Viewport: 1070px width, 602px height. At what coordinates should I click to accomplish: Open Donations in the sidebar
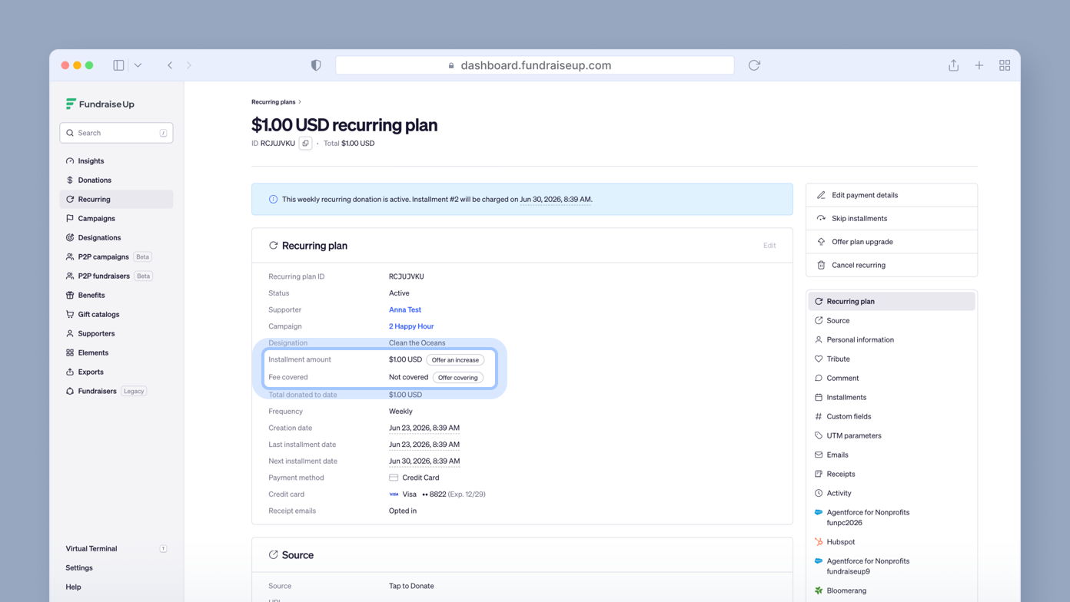point(116,180)
